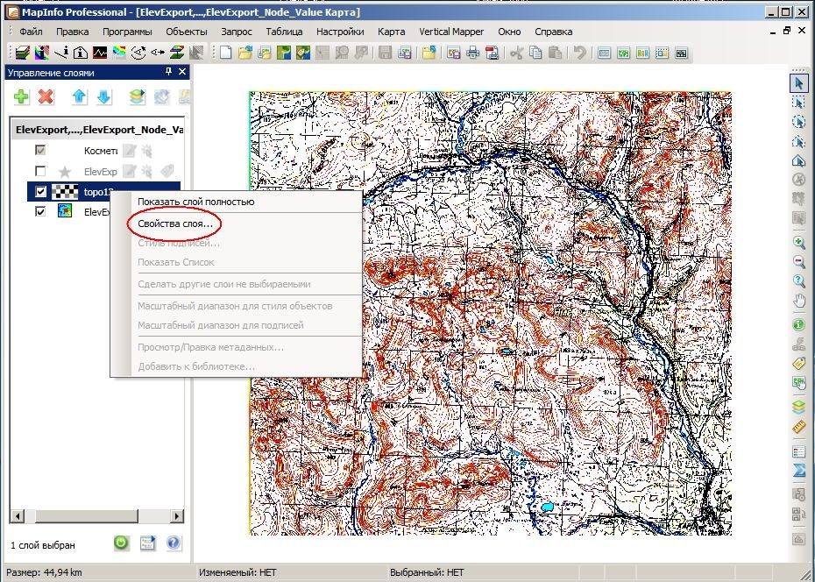Image resolution: width=815 pixels, height=582 pixels.
Task: Open layer control from side toolbar
Action: click(799, 407)
